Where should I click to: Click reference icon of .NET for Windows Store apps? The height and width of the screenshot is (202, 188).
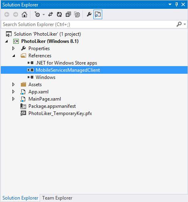coord(30,63)
